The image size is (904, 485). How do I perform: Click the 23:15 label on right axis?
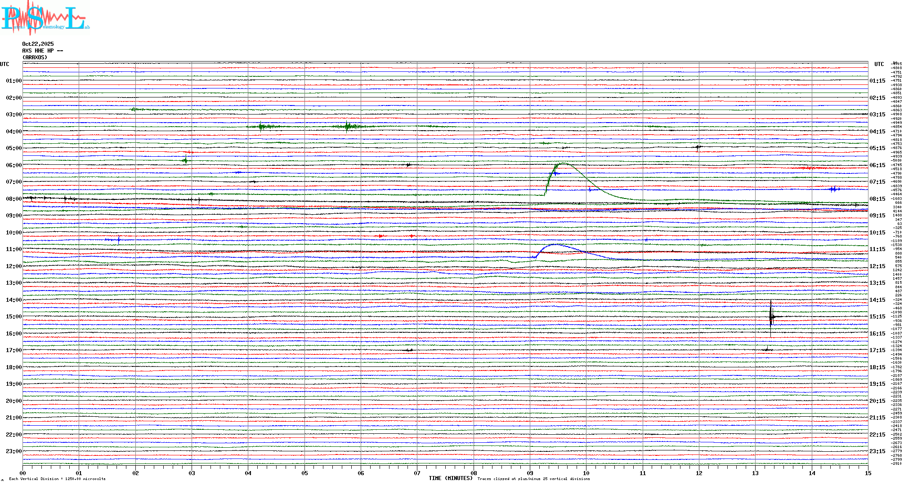pyautogui.click(x=877, y=451)
